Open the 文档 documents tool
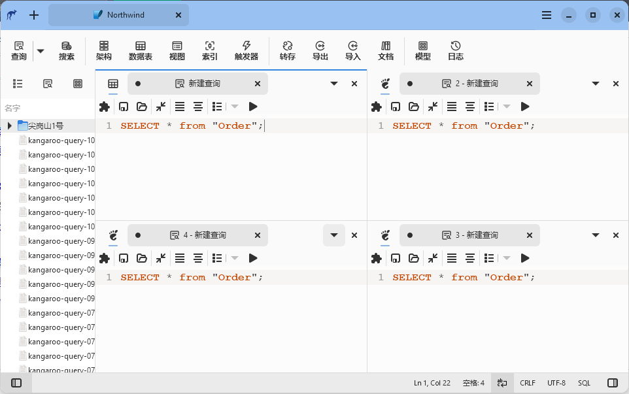Viewport: 629px width, 394px height. coord(386,51)
